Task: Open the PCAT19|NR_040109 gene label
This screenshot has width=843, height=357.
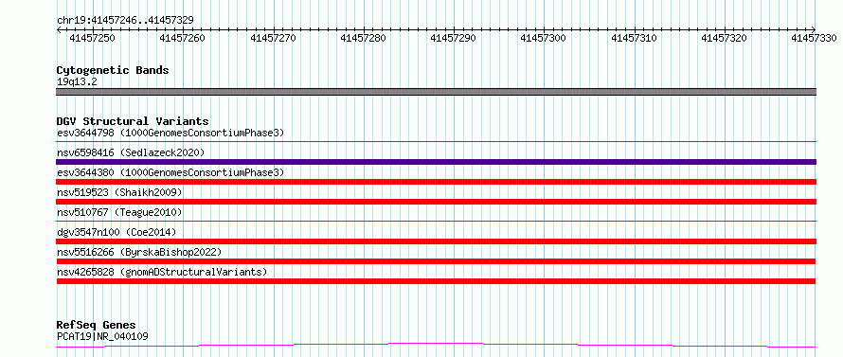Action: (x=102, y=336)
